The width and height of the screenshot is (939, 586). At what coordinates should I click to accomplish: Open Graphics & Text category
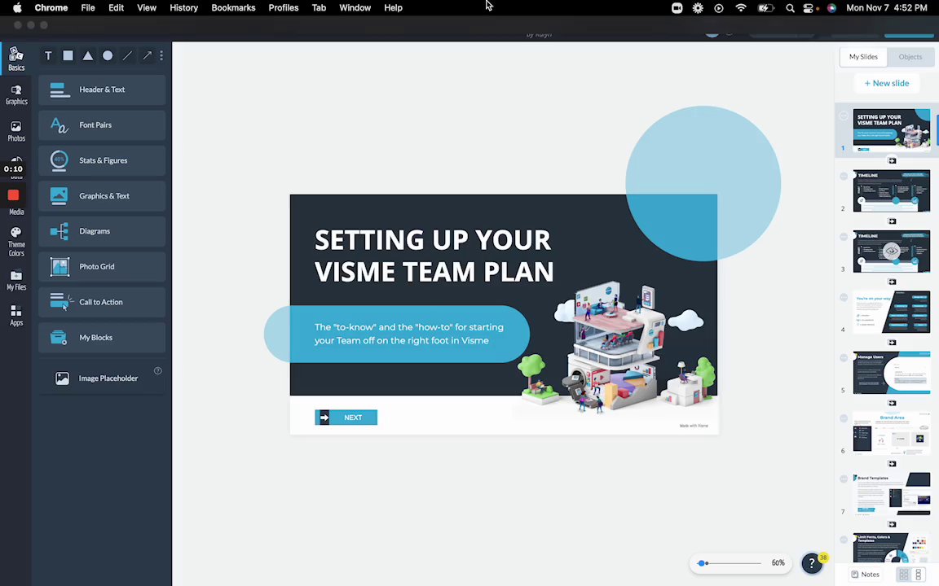coord(102,195)
